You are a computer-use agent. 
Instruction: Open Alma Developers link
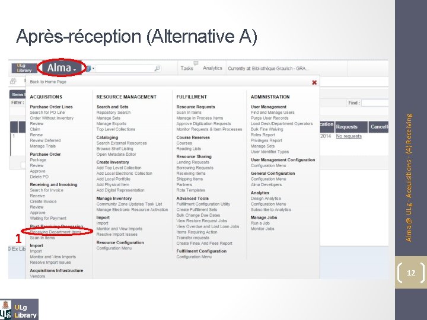tap(266, 185)
